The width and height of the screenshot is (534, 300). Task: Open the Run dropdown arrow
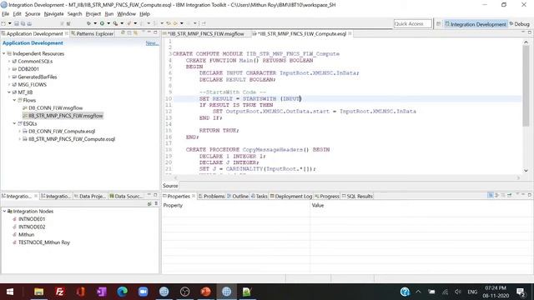(108, 23)
